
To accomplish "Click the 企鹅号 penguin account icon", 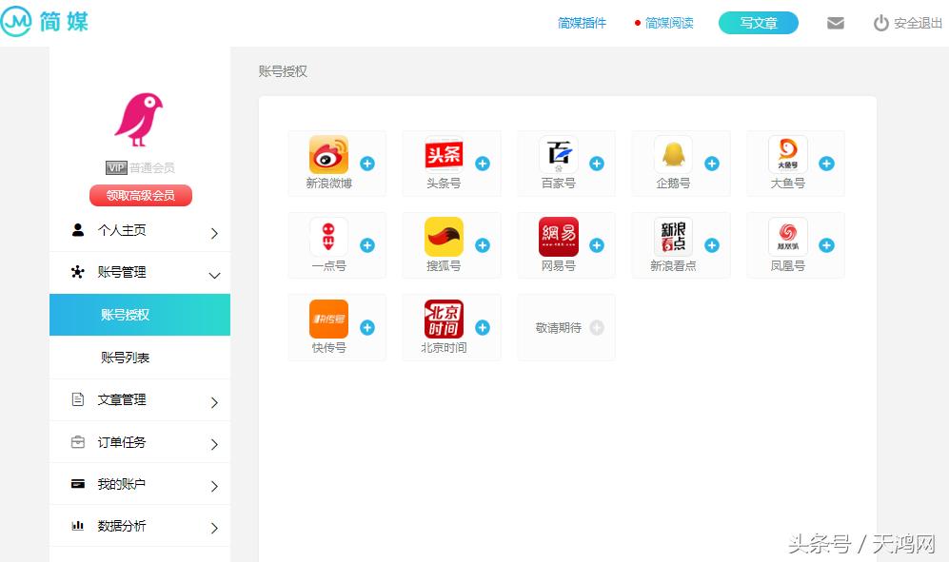I will point(672,152).
